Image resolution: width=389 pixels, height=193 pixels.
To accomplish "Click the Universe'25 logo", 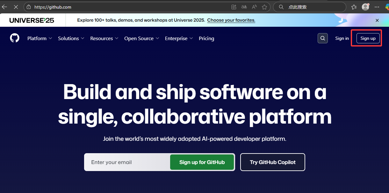I will click(32, 20).
